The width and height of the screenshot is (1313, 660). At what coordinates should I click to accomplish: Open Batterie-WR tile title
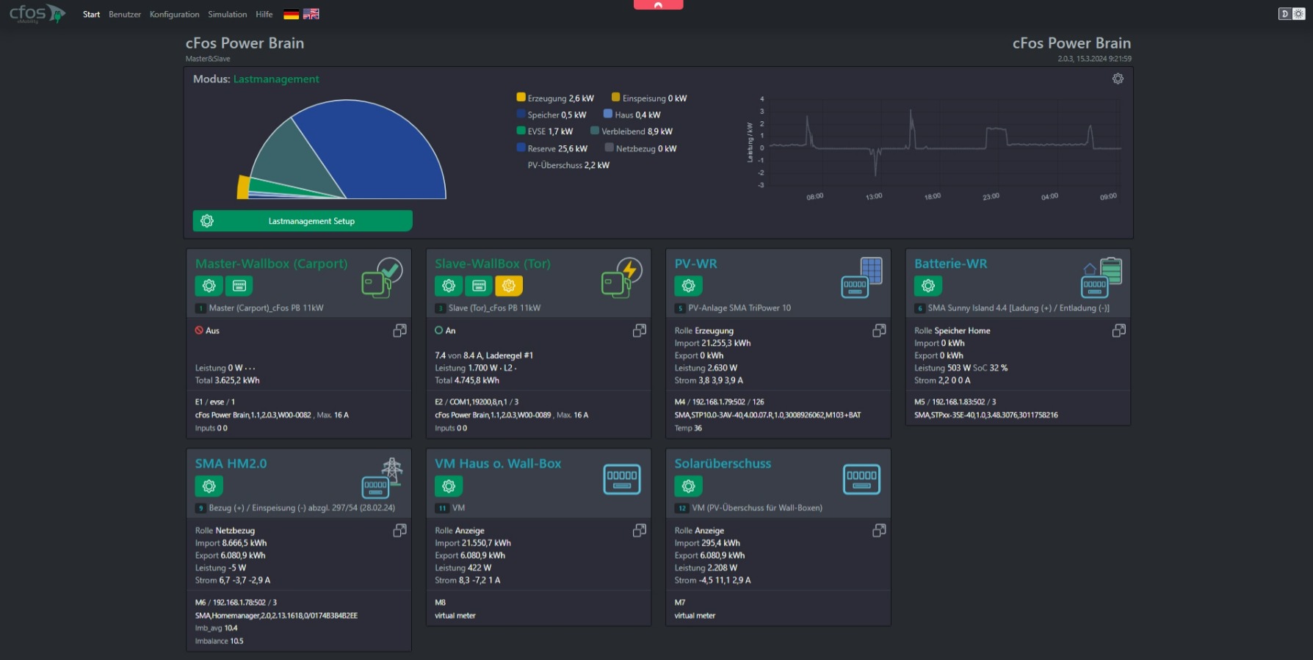tap(950, 264)
